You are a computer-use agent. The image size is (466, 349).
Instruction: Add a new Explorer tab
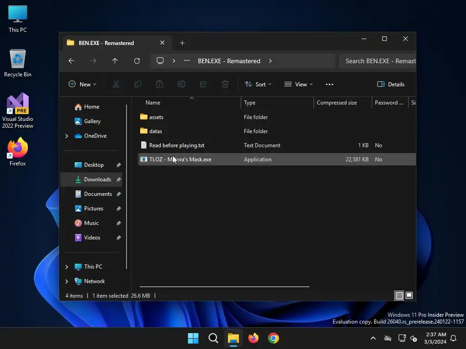click(182, 43)
